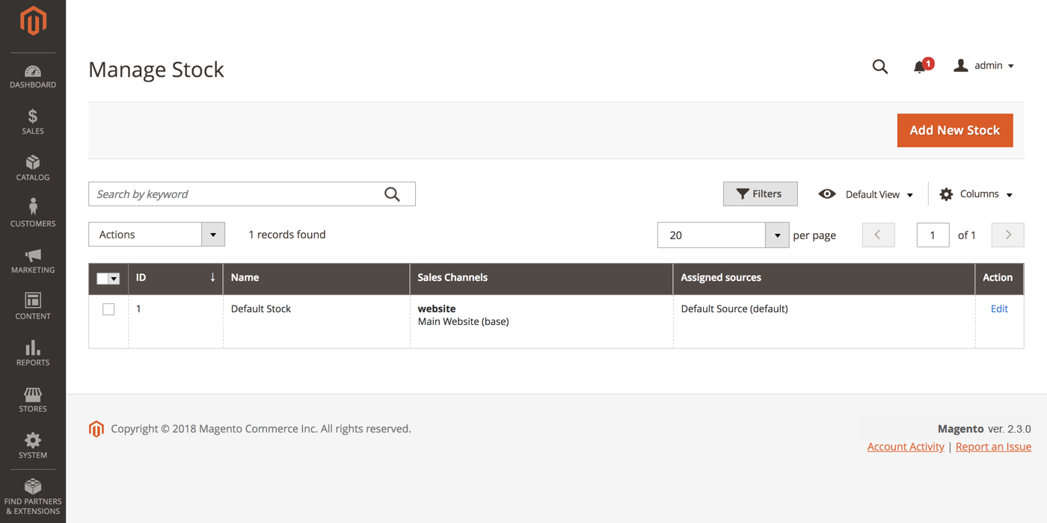
Task: Open the admin account dropdown
Action: pyautogui.click(x=984, y=66)
